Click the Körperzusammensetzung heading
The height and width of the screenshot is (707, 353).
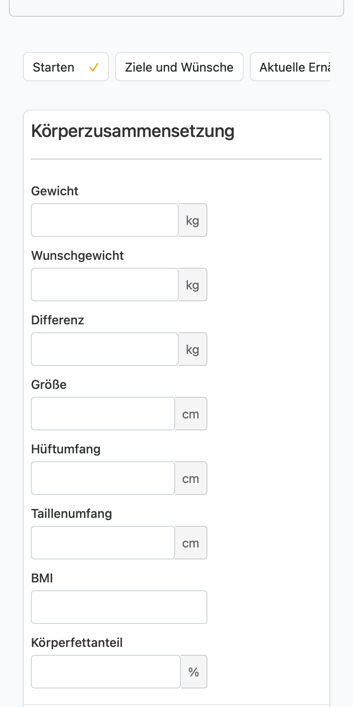click(133, 131)
